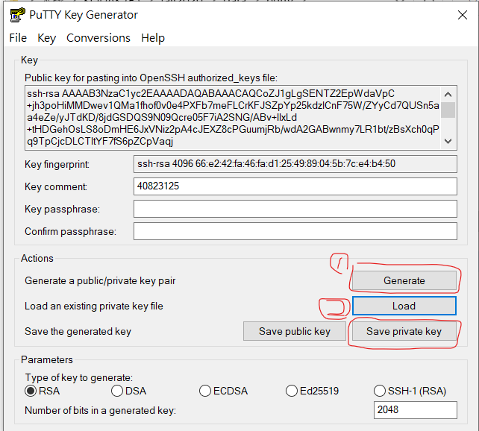Click the Key comment field
Viewport: 479px width, 431px height.
pyautogui.click(x=295, y=186)
